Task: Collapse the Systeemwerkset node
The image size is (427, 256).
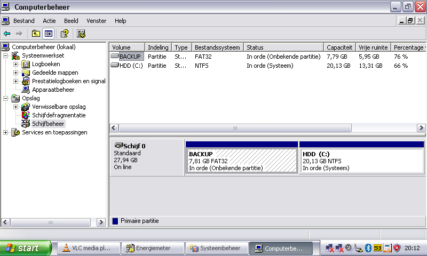Action: [x=5, y=55]
